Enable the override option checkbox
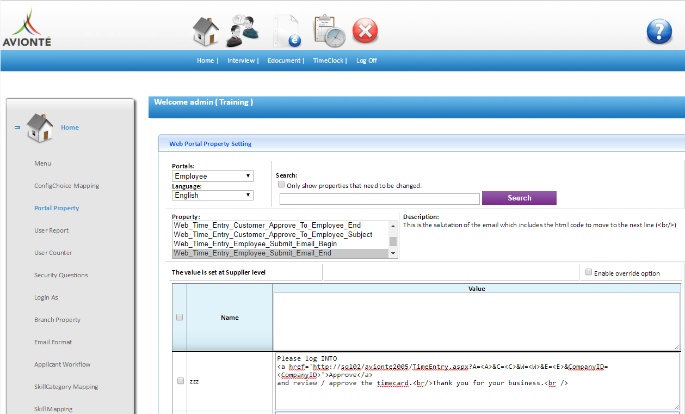 coord(589,272)
